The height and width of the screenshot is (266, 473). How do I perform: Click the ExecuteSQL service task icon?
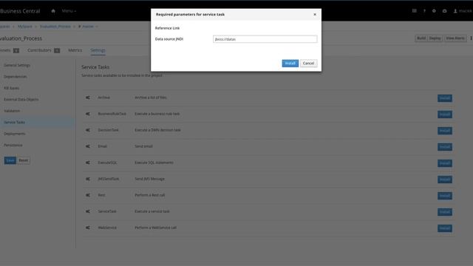(88, 163)
